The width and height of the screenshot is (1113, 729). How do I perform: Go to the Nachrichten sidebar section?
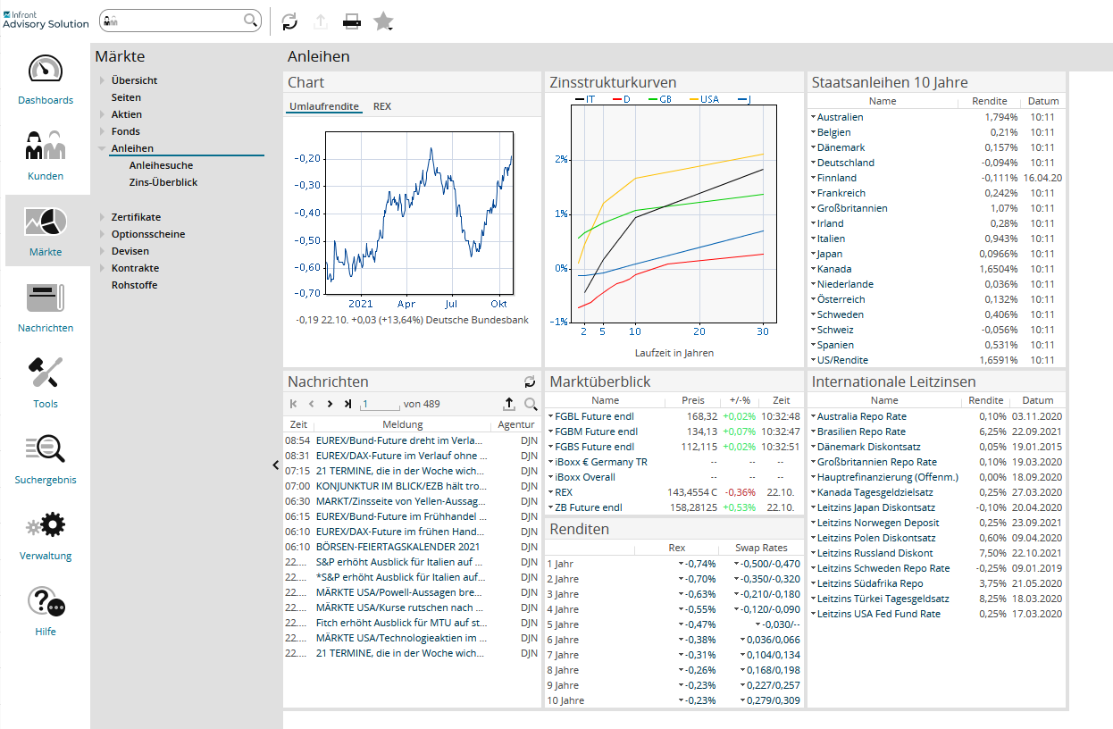click(46, 308)
